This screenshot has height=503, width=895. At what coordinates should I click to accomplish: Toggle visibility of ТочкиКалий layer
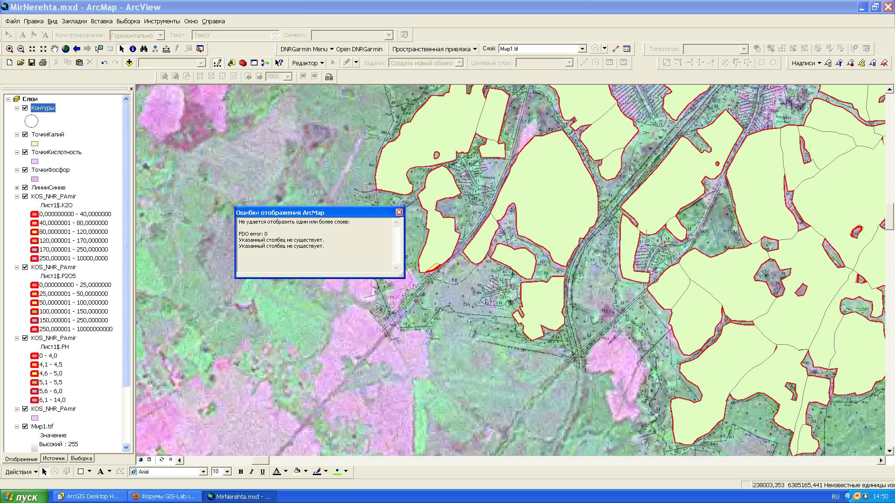pyautogui.click(x=25, y=135)
